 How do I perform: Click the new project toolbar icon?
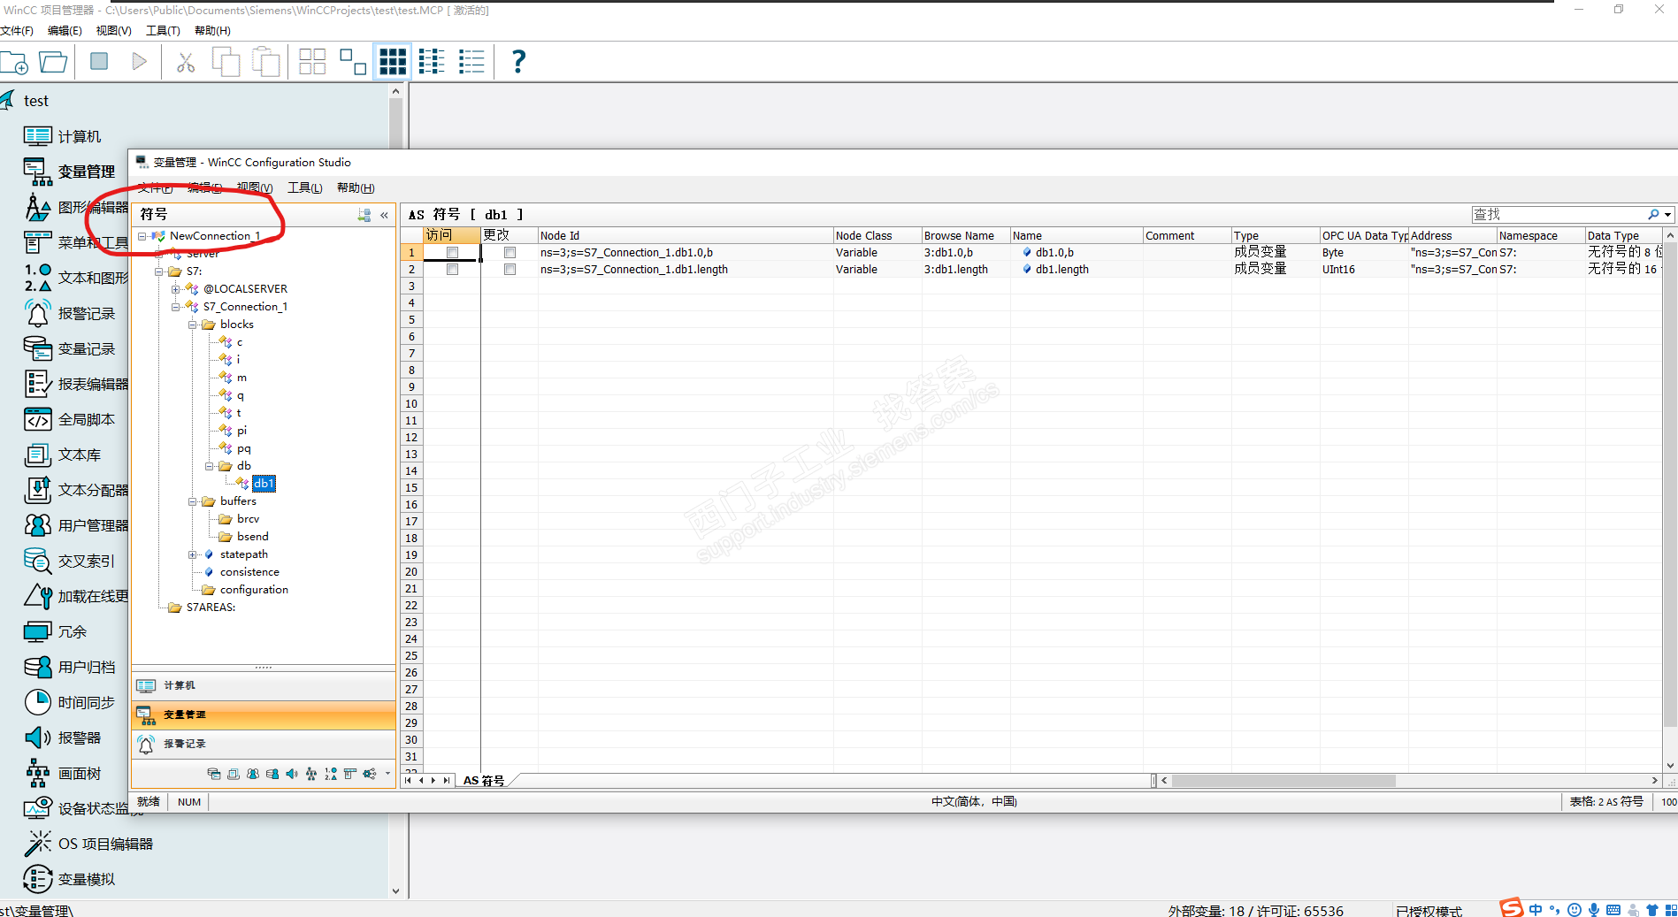[x=15, y=62]
